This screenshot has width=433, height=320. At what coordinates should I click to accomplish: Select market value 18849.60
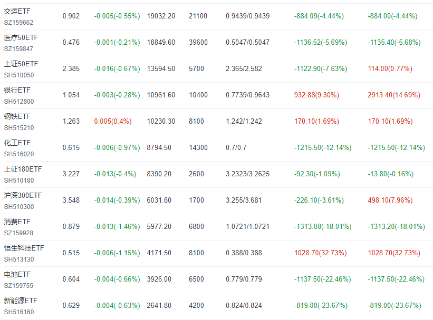161,42
